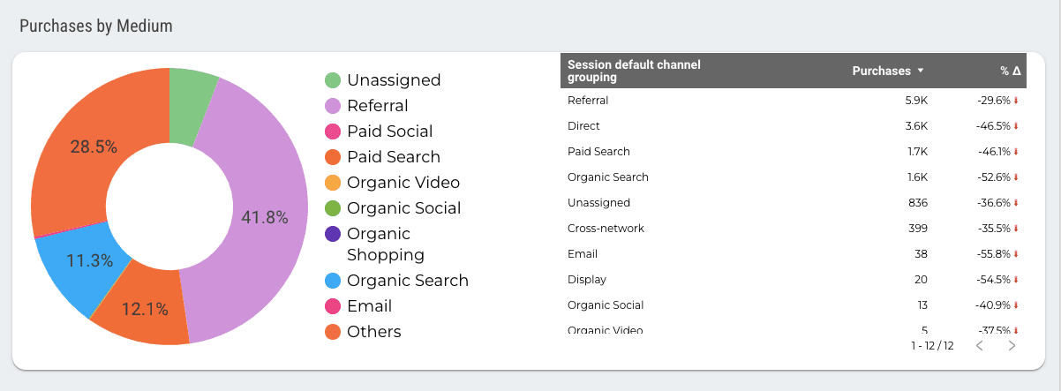Toggle Organic Video legend entry

403,183
